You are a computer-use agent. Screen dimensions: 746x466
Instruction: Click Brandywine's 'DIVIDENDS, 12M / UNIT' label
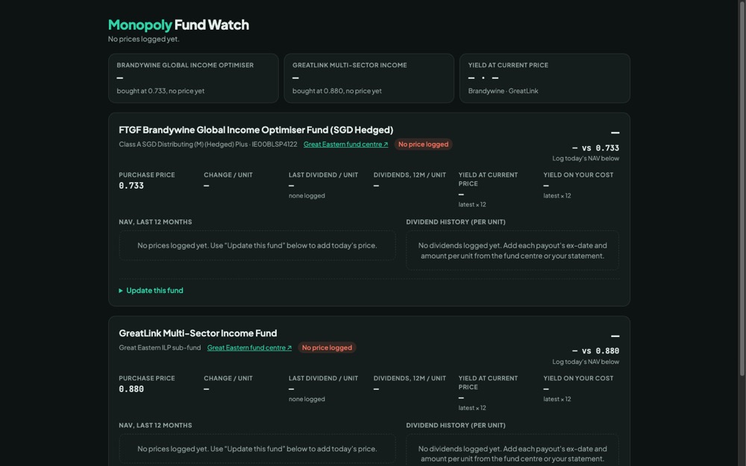click(410, 175)
